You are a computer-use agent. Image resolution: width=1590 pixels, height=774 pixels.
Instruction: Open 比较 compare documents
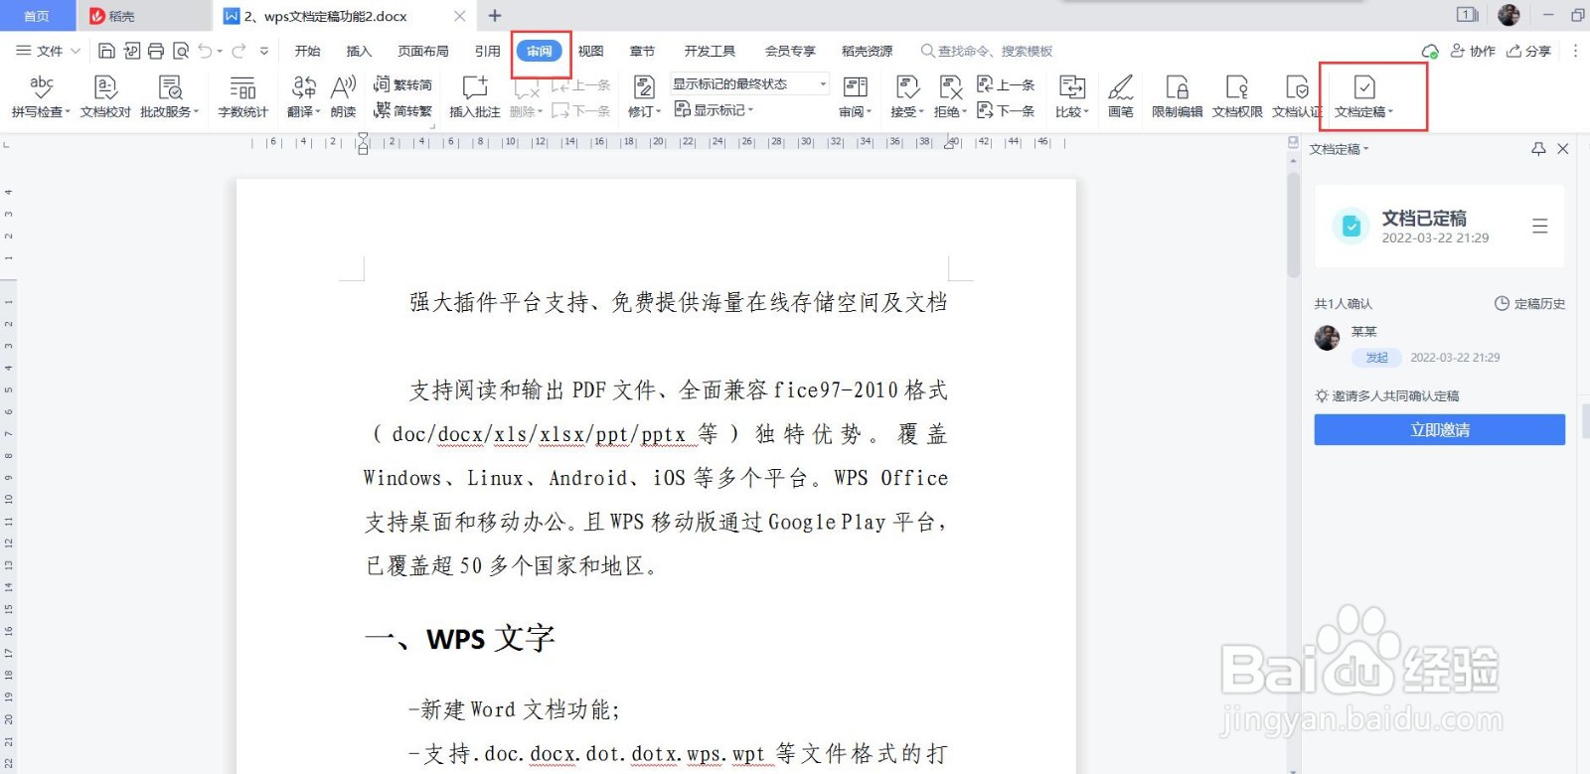click(x=1072, y=97)
